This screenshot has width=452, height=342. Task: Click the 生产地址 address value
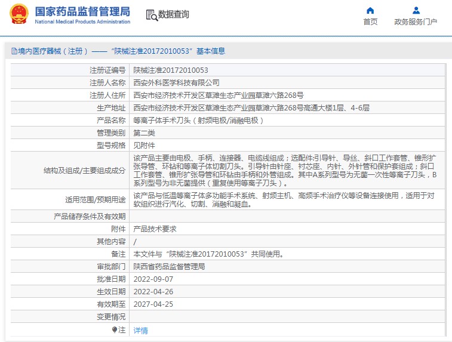251,108
